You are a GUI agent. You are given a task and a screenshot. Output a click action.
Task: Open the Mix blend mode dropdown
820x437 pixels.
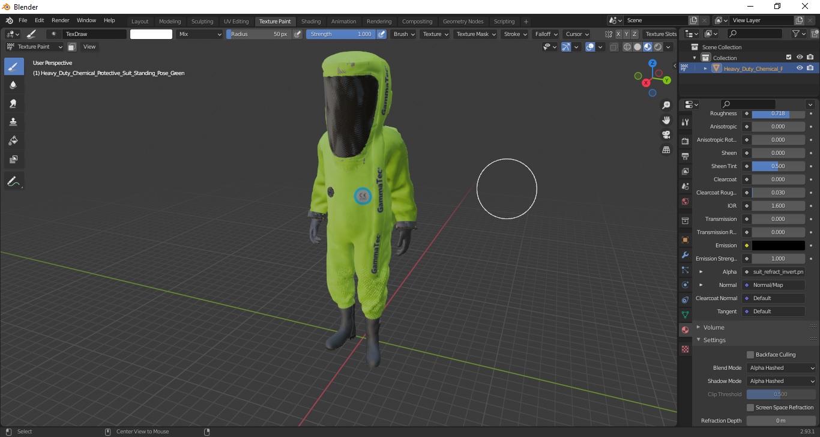click(x=200, y=34)
